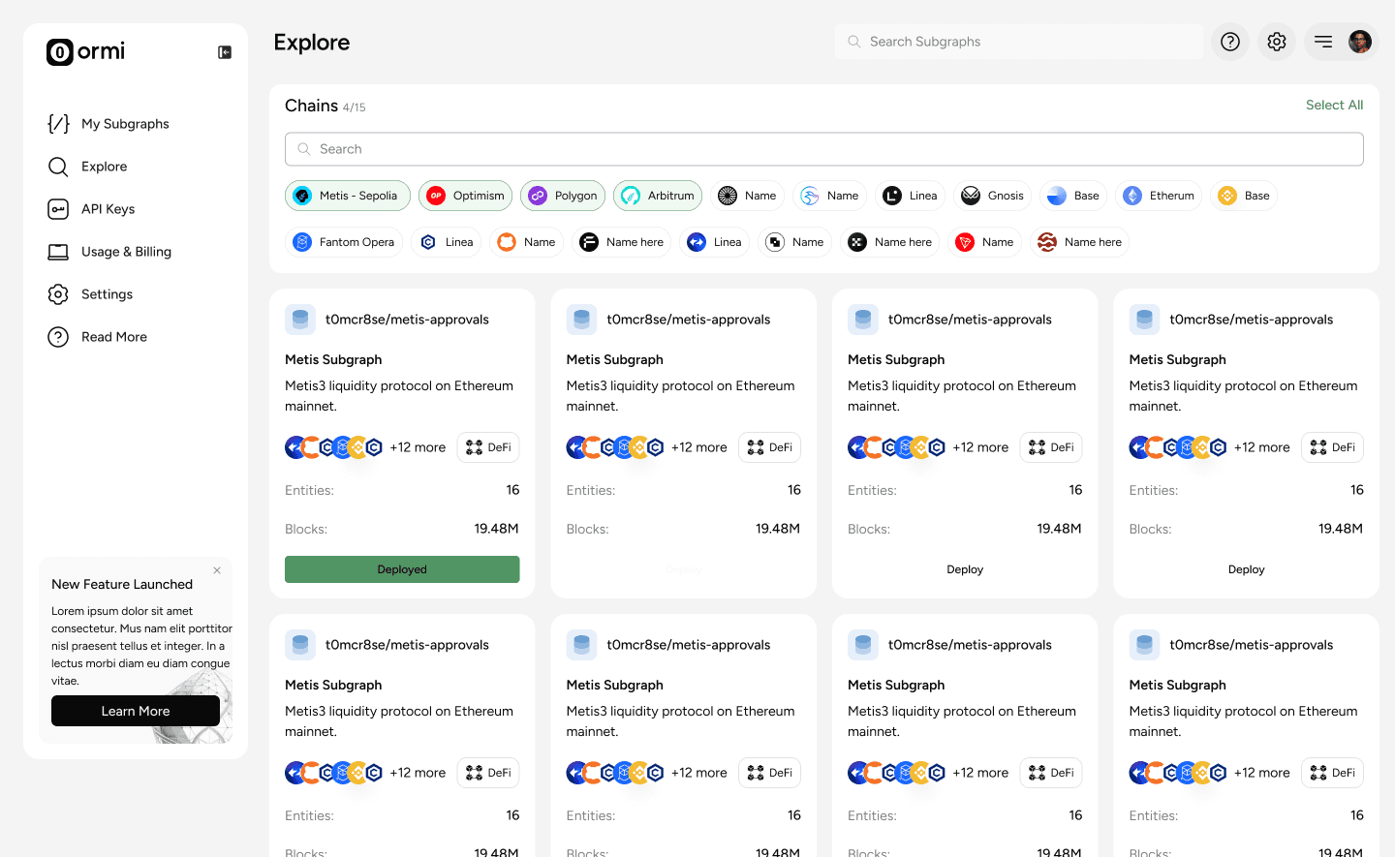Click the Chains 4/15 heading
The width and height of the screenshot is (1395, 857).
click(325, 106)
